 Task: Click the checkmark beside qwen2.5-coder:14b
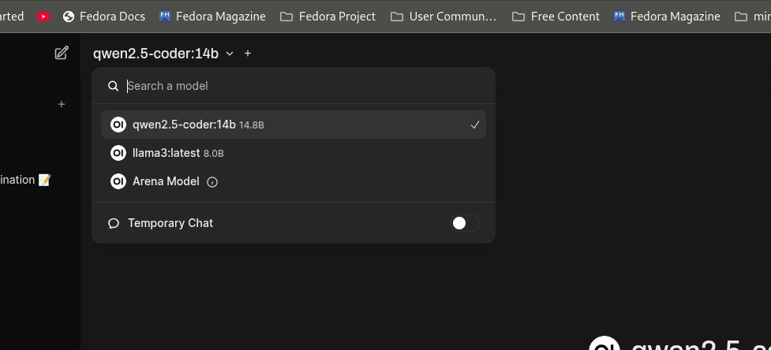(x=474, y=125)
